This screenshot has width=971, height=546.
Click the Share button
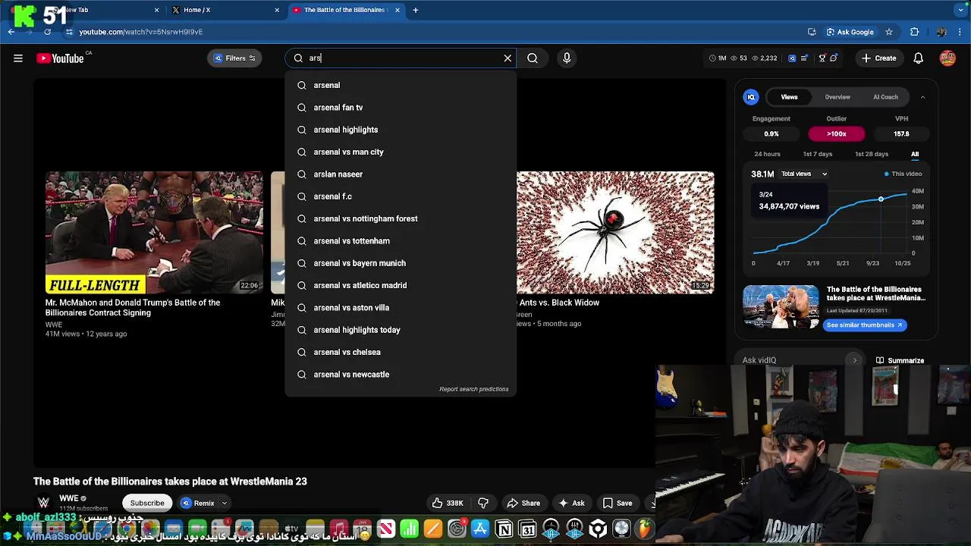click(523, 503)
